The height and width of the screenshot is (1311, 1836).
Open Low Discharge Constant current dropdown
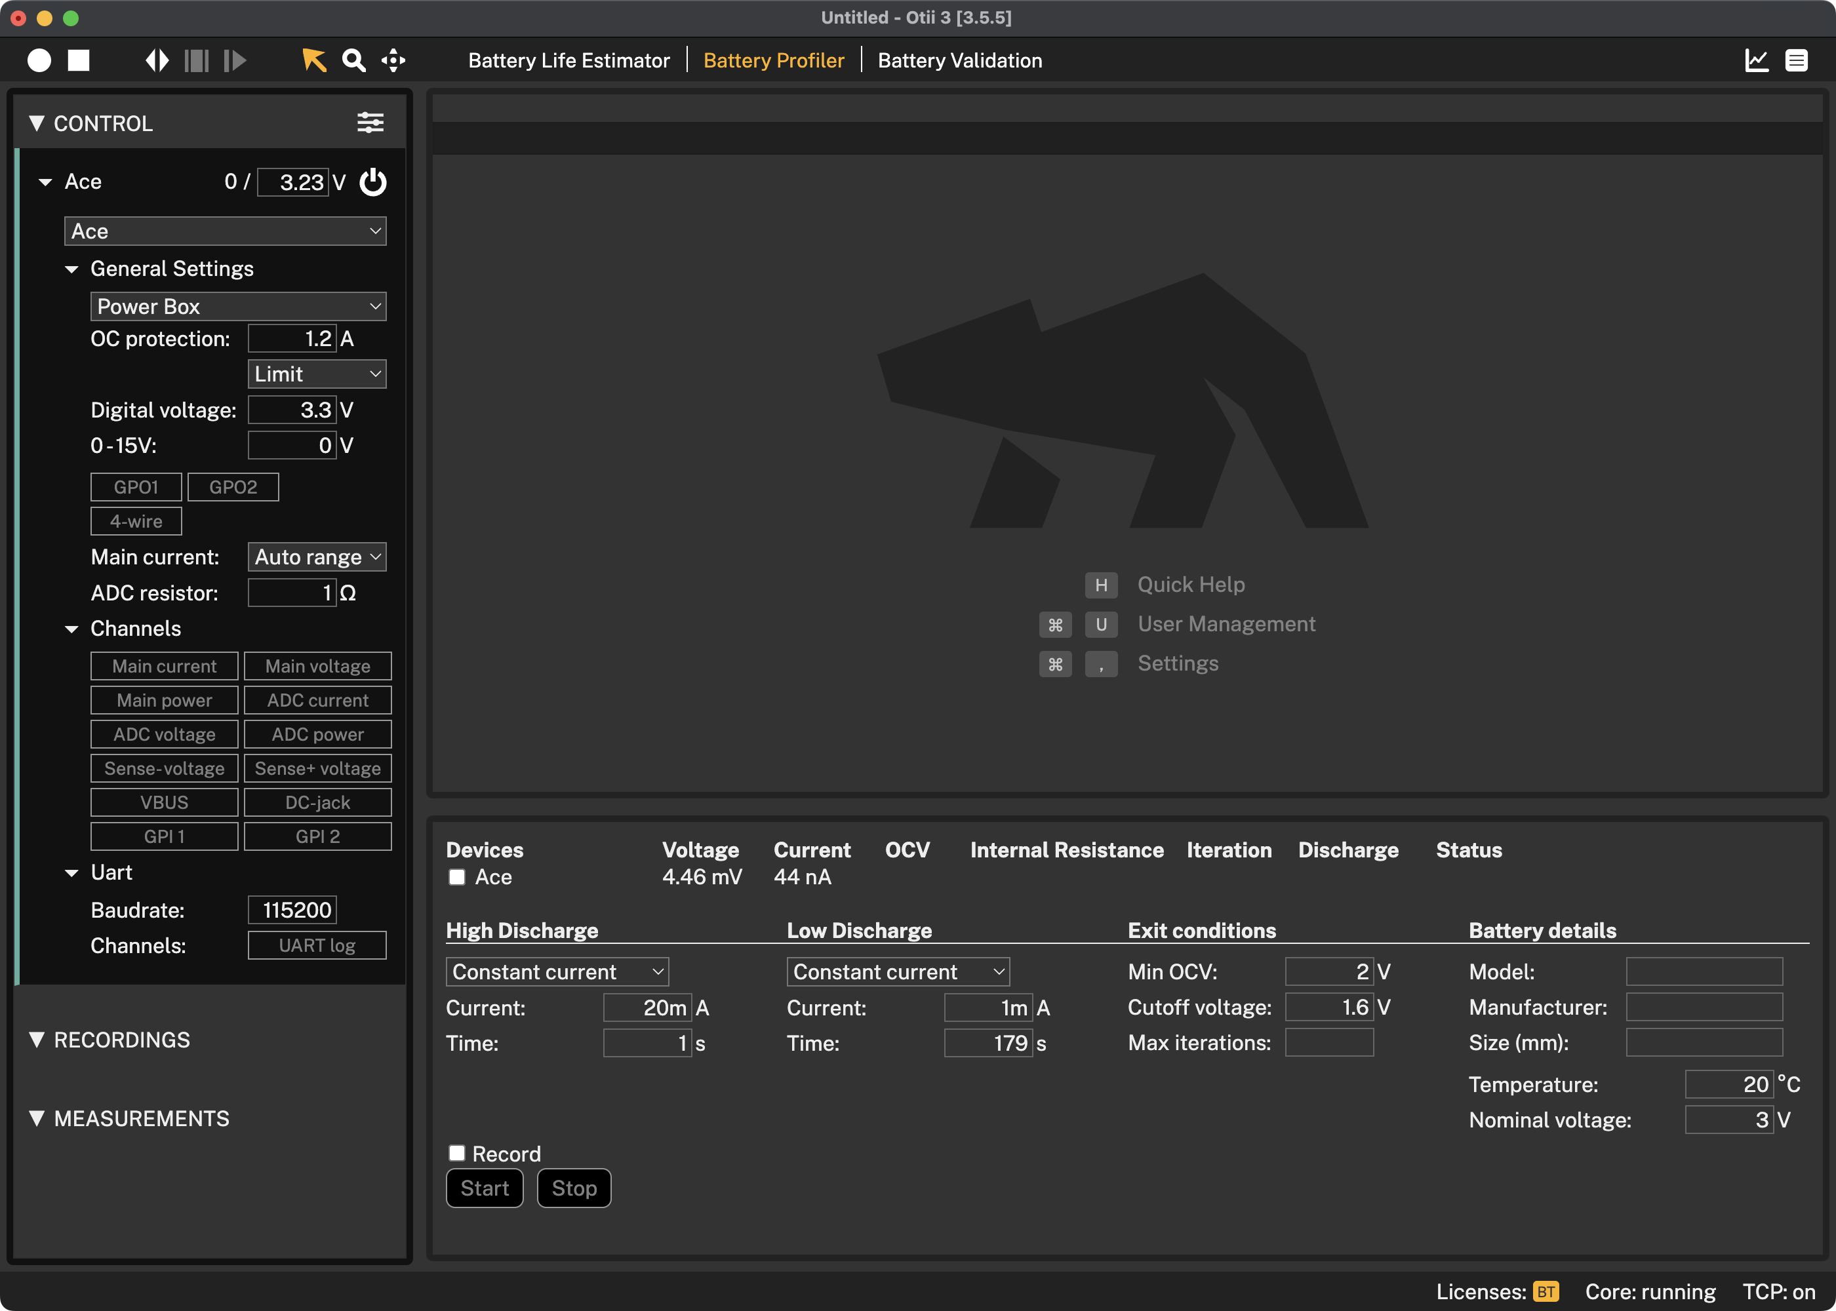click(x=898, y=972)
